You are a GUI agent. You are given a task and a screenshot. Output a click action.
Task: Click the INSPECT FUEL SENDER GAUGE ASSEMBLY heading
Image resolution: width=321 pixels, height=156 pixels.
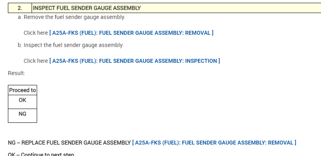(x=86, y=8)
